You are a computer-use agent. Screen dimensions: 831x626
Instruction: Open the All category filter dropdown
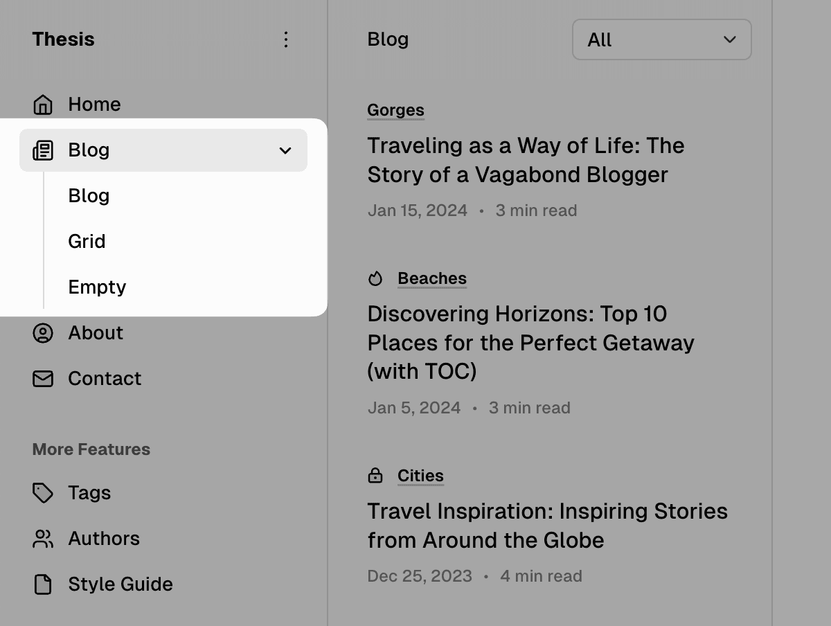point(661,39)
